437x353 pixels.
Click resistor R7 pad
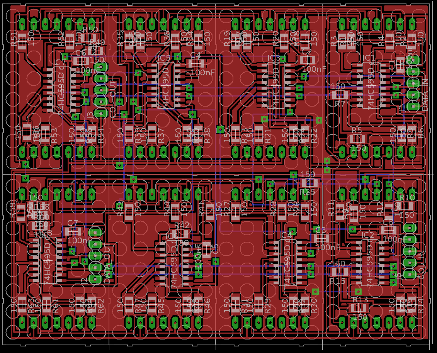(x=340, y=95)
